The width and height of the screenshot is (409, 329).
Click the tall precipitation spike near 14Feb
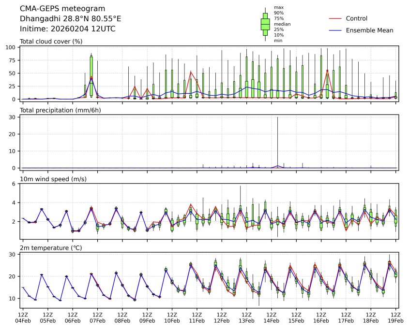click(277, 140)
